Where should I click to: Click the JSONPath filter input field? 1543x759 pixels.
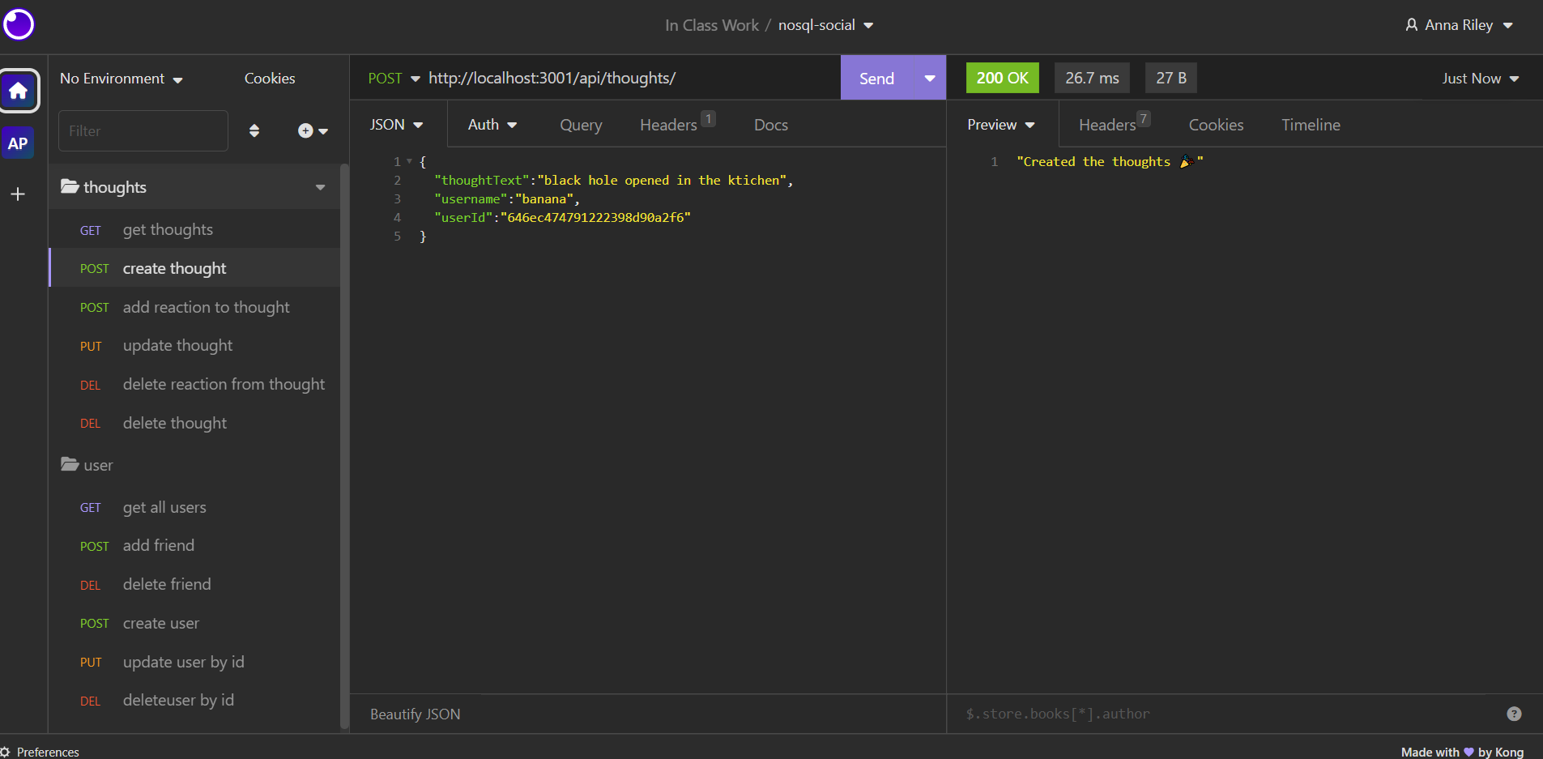point(1134,714)
